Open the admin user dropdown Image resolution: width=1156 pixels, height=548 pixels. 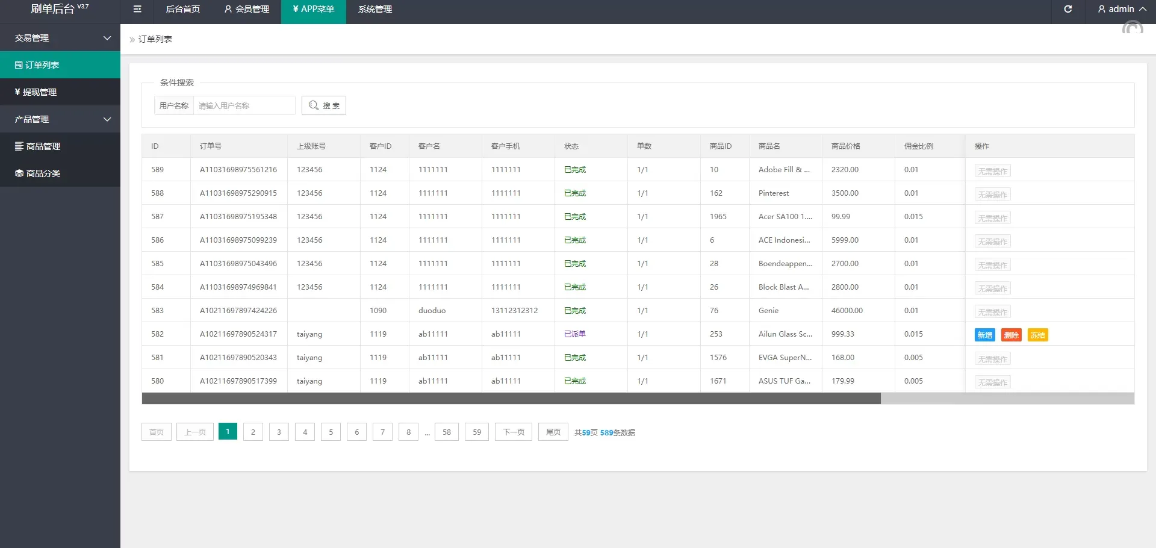[1121, 9]
